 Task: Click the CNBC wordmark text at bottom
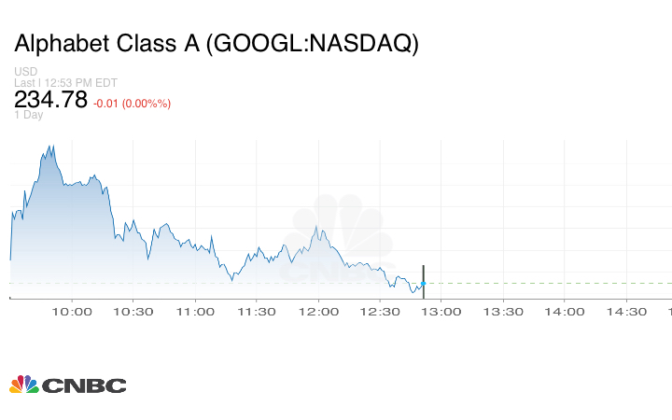click(84, 385)
